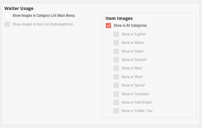Tick the Show in 'Lighter' checkbox
This screenshot has width=202, height=128.
point(116,34)
